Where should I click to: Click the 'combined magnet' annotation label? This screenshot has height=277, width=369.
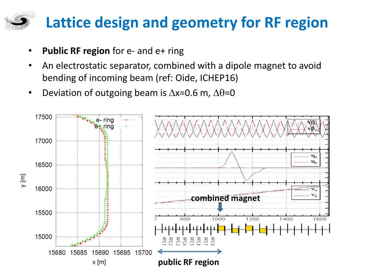(226, 198)
